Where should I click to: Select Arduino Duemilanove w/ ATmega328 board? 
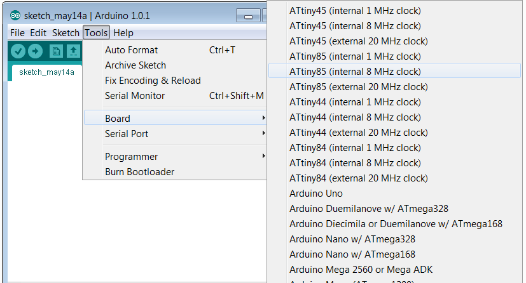[x=394, y=209]
